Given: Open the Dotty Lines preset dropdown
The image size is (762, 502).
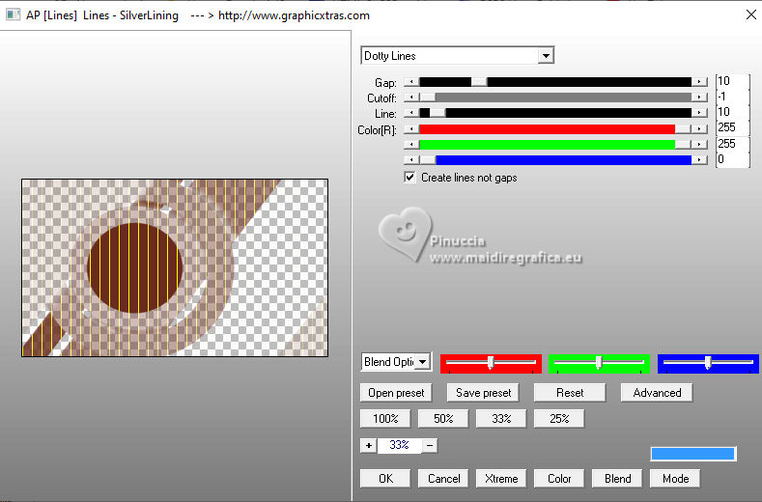Looking at the screenshot, I should tap(546, 56).
